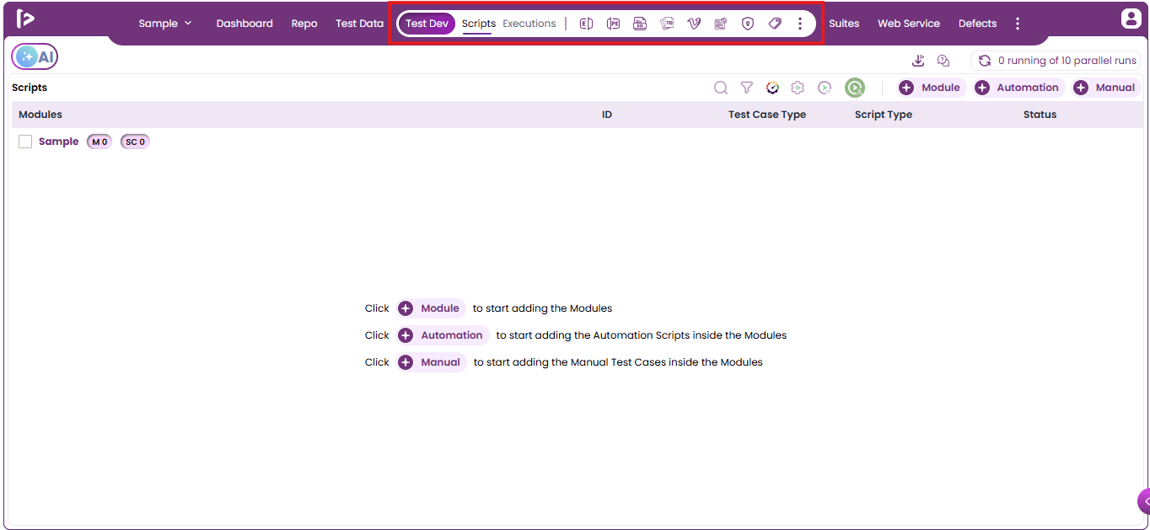The height and width of the screenshot is (530, 1150).
Task: Open the Test Data menu
Action: (359, 24)
